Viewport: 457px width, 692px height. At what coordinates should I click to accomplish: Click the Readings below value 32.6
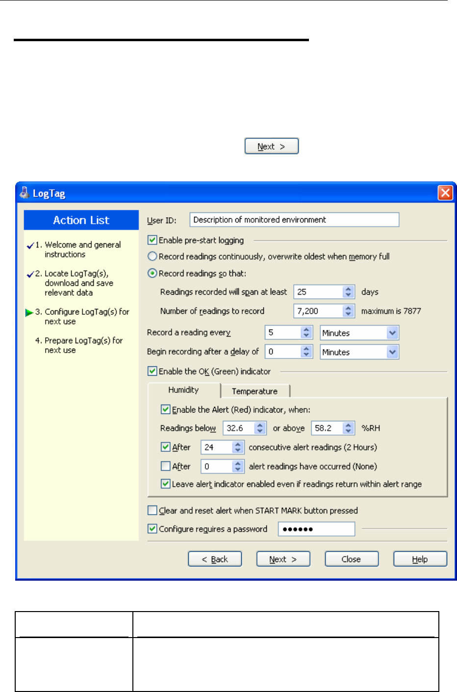239,428
